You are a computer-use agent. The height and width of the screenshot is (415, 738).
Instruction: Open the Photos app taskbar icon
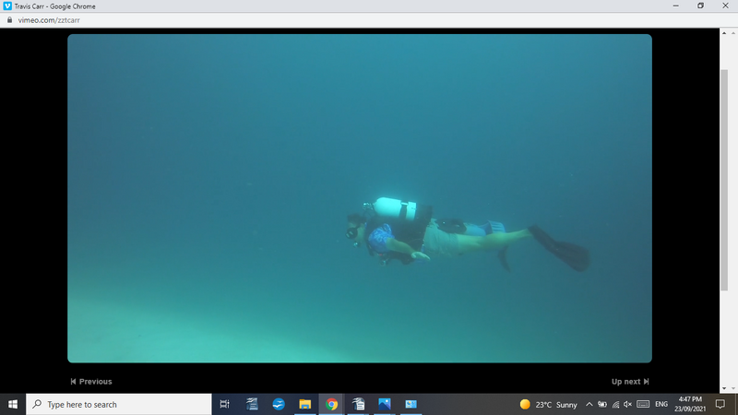[385, 404]
